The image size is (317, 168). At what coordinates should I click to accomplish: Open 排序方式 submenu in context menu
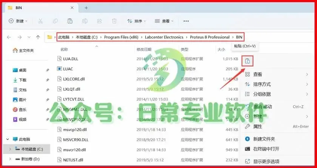(x=277, y=84)
